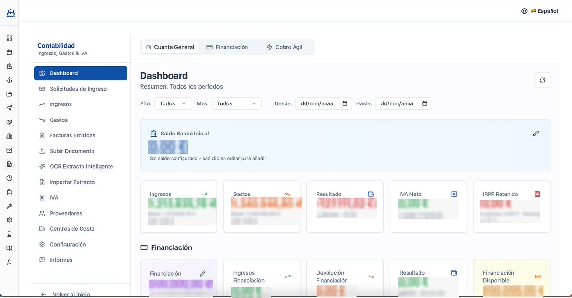Click the receipt icon on the IVA Neto card
Screen dimensions: 572x298
454,194
